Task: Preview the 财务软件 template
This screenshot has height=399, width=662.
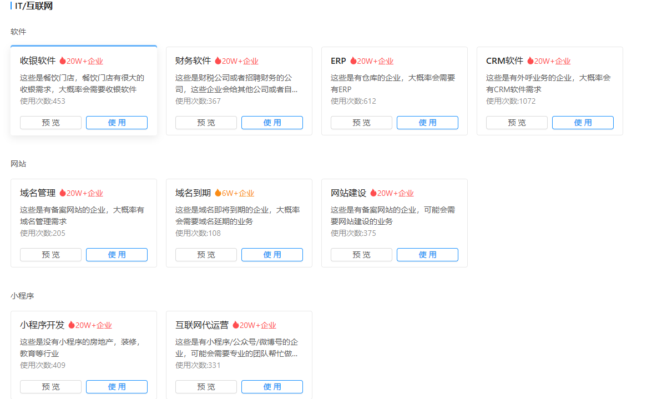Action: tap(206, 123)
